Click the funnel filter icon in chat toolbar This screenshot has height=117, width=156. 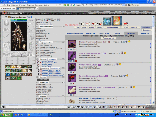click(x=79, y=107)
